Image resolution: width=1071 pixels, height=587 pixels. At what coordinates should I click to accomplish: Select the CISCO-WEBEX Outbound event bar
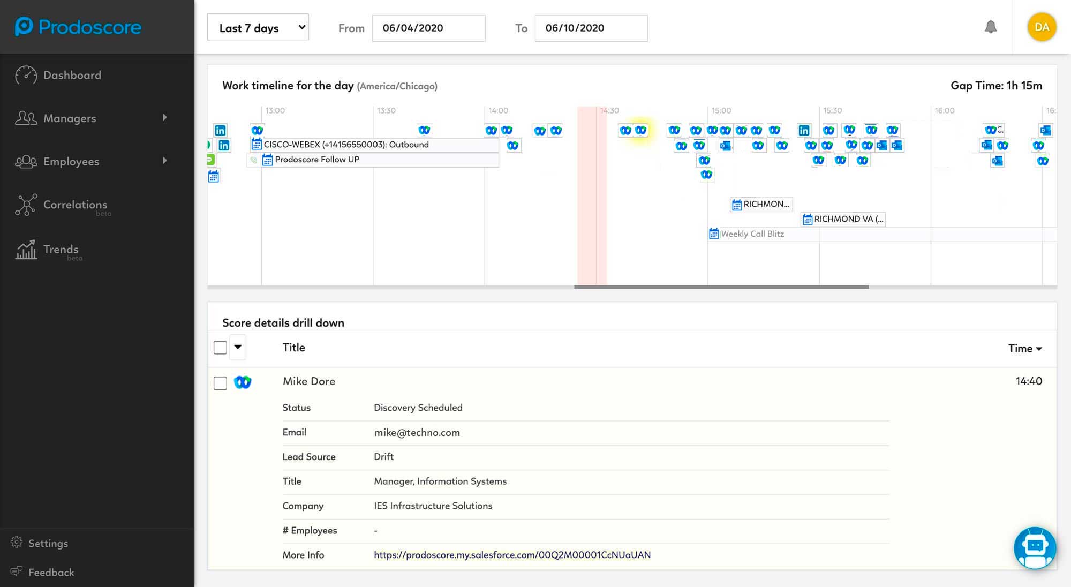coord(374,145)
